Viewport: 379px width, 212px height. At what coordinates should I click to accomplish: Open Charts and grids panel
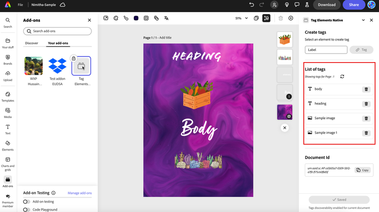pos(8,164)
